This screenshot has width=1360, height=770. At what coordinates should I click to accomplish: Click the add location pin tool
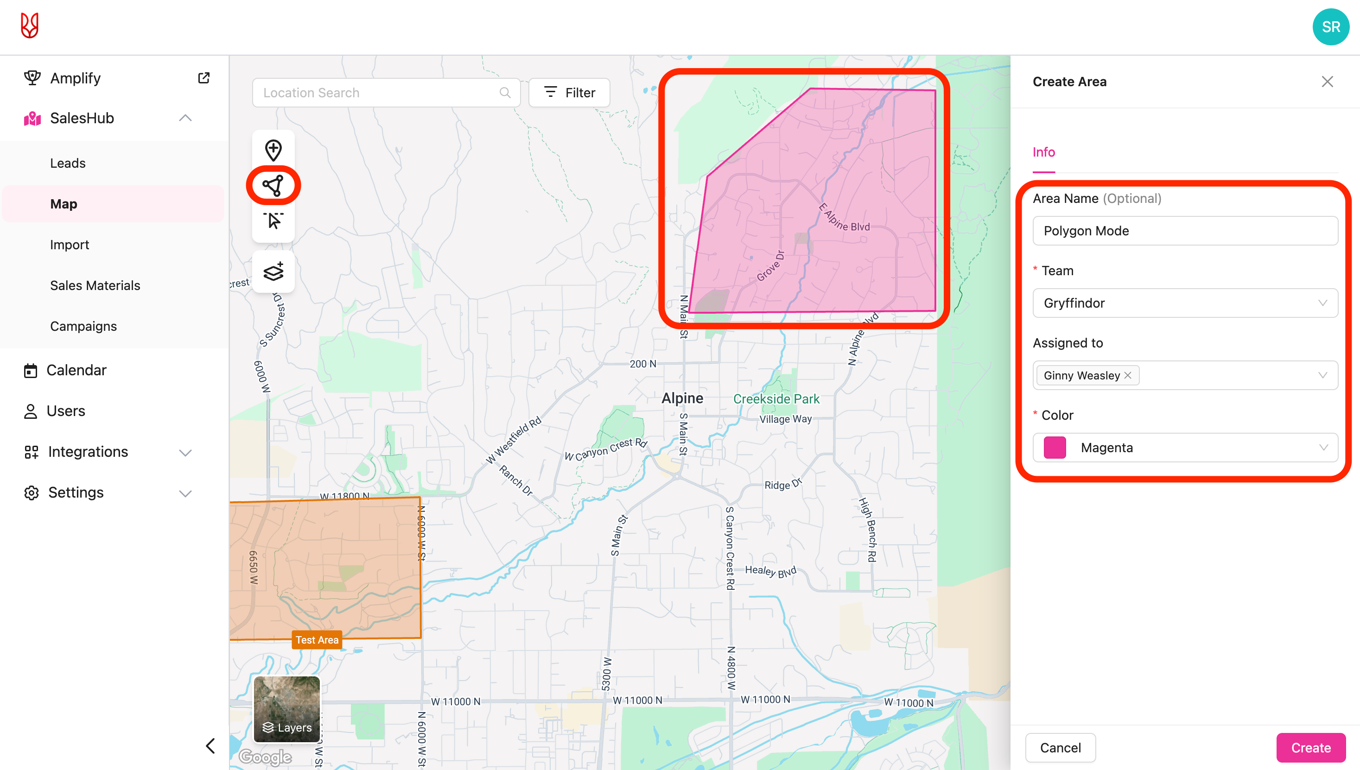tap(273, 150)
